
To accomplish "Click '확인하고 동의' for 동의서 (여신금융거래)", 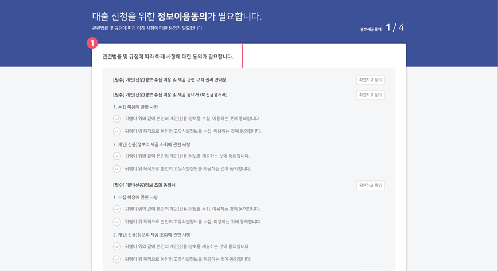I will pos(370,95).
